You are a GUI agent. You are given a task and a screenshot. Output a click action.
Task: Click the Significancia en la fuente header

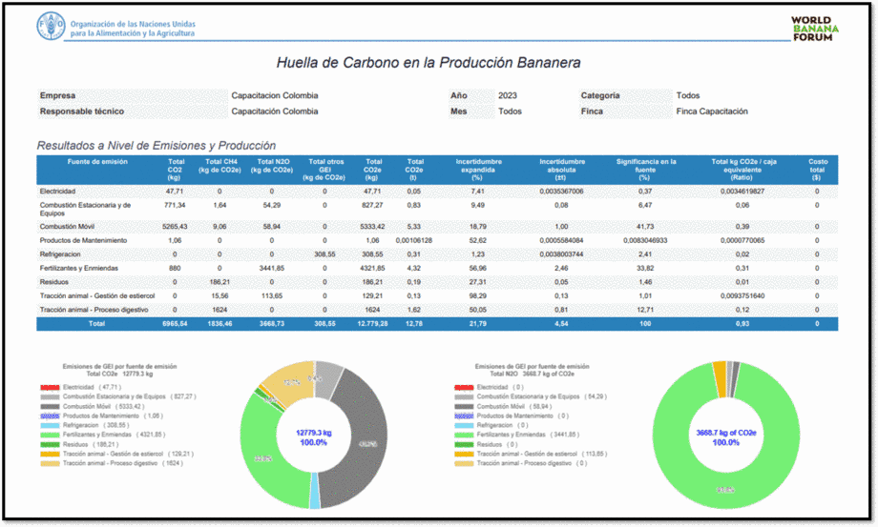click(645, 169)
